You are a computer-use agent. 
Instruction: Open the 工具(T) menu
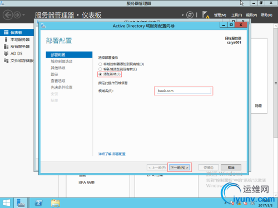coord(236,15)
